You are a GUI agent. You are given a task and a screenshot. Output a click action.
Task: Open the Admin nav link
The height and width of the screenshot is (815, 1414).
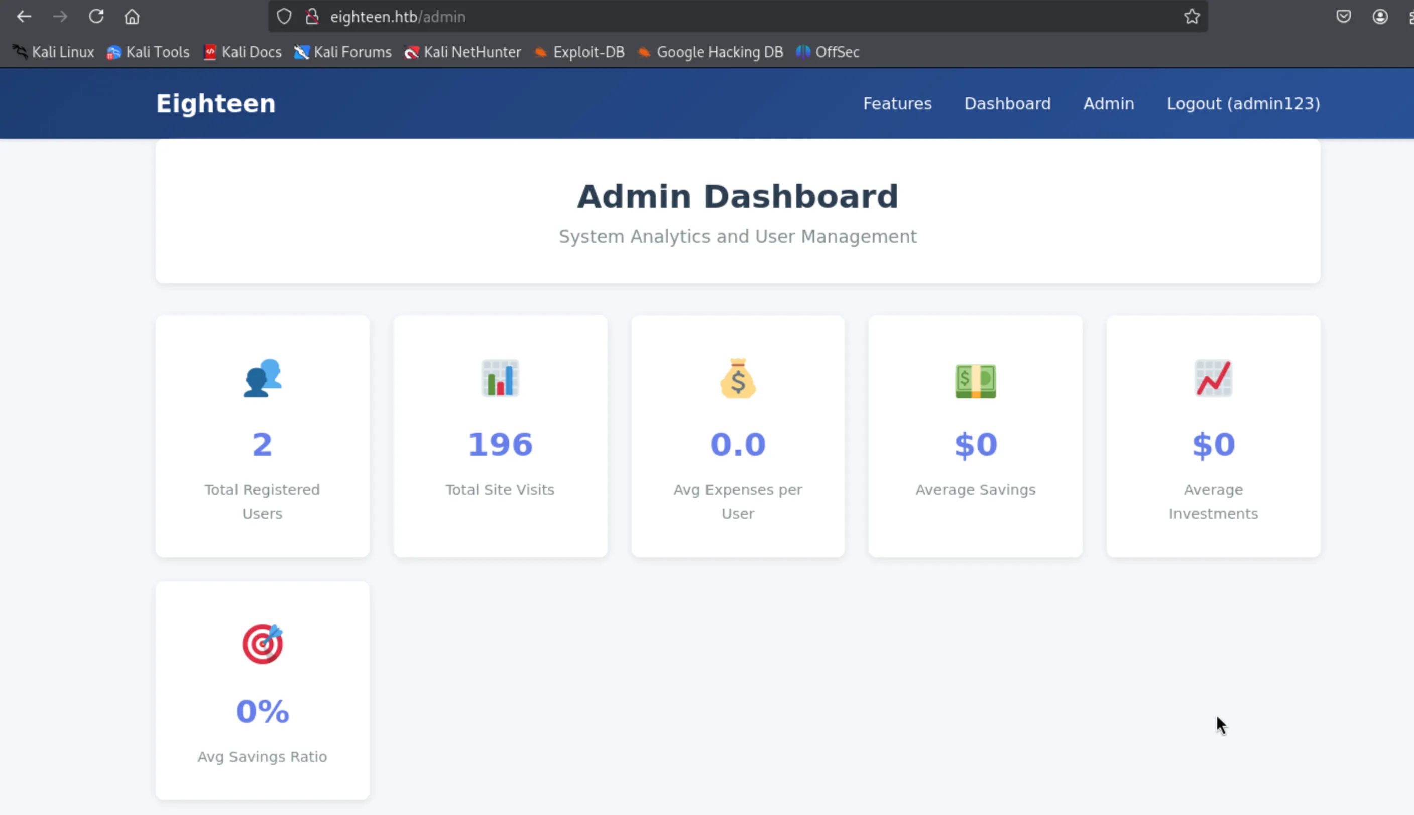click(1108, 103)
